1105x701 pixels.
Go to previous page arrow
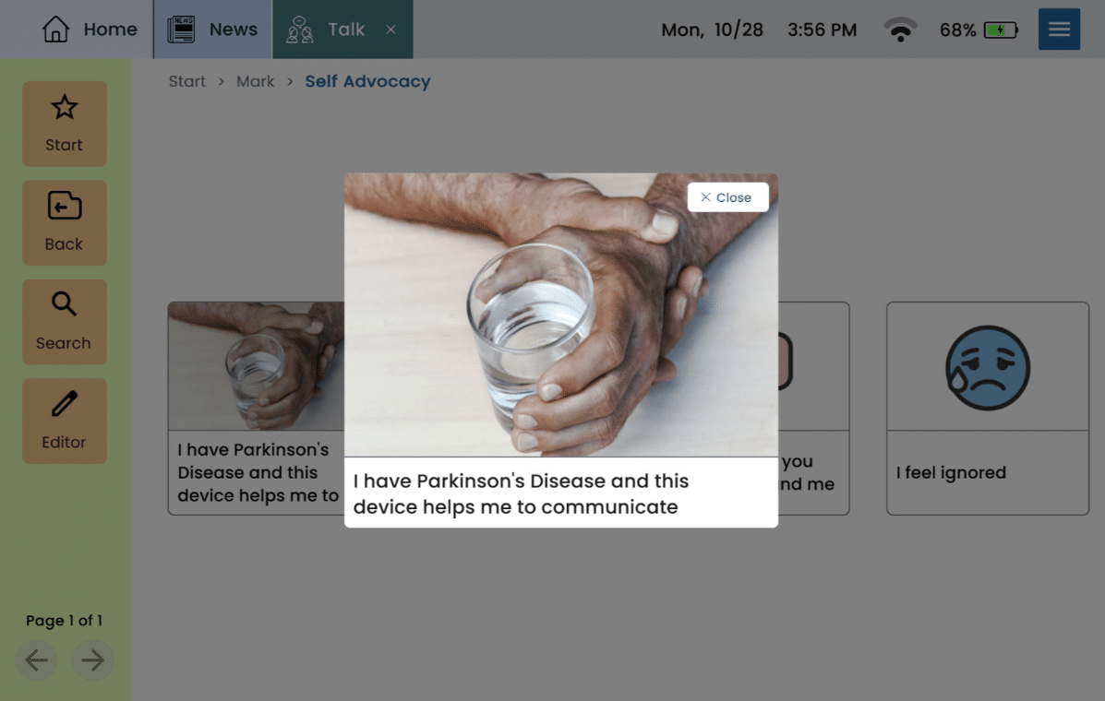pos(36,660)
